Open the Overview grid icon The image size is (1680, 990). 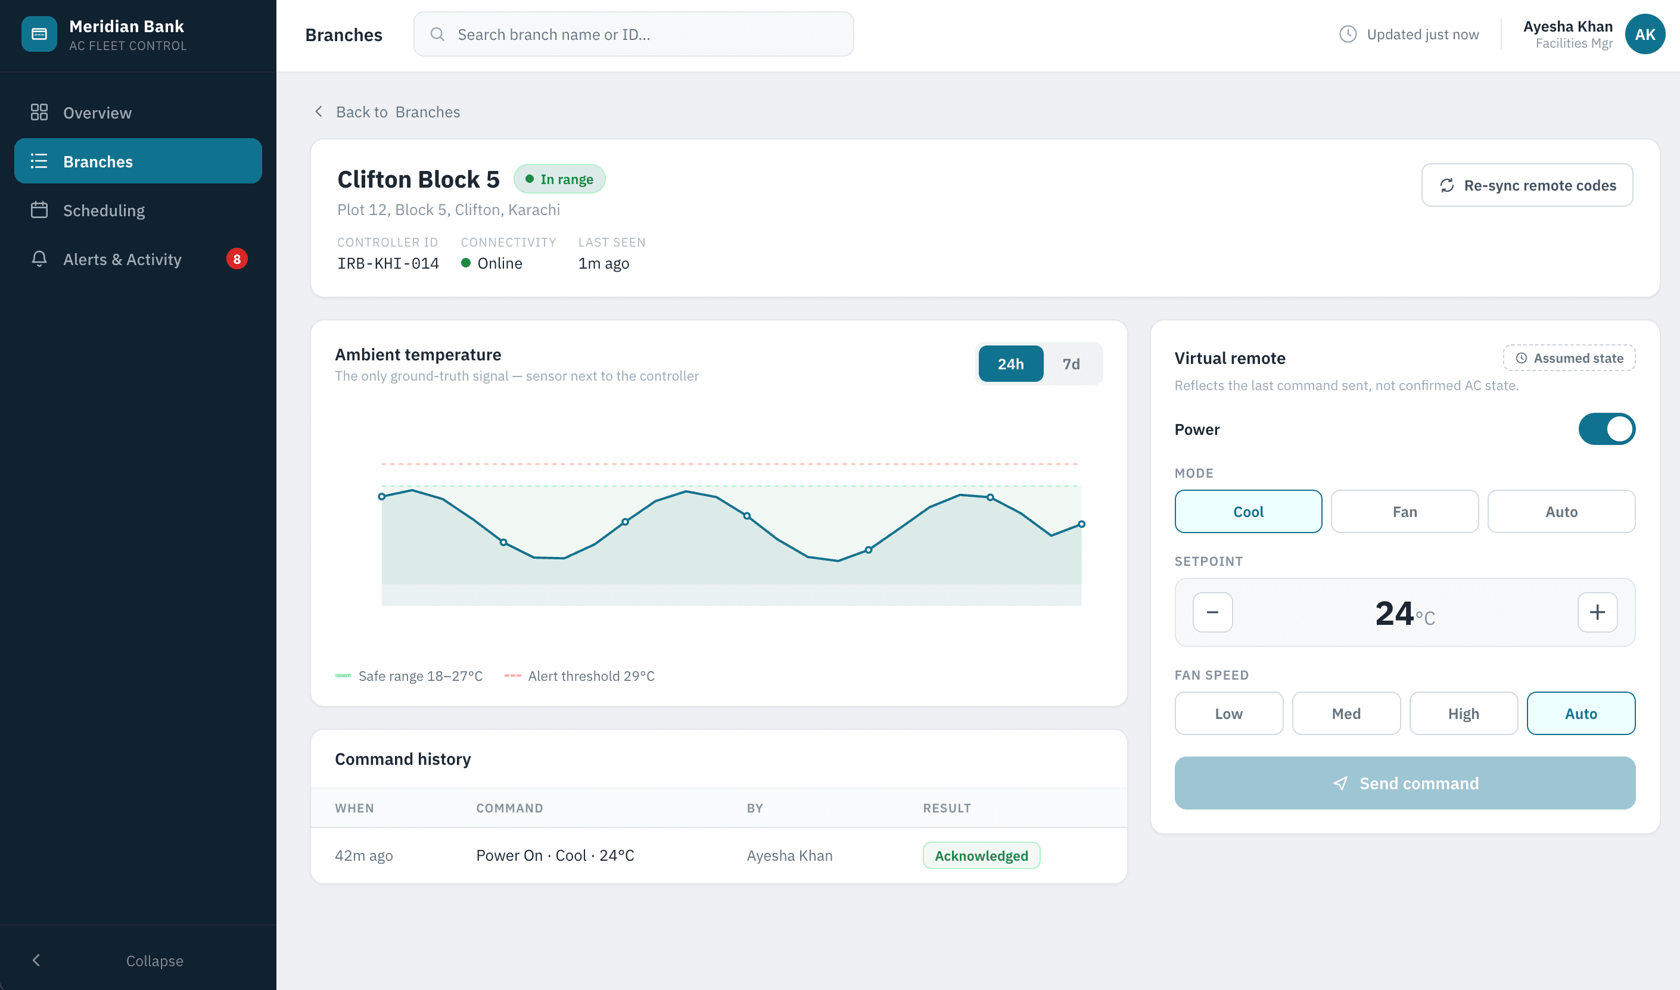pos(39,112)
